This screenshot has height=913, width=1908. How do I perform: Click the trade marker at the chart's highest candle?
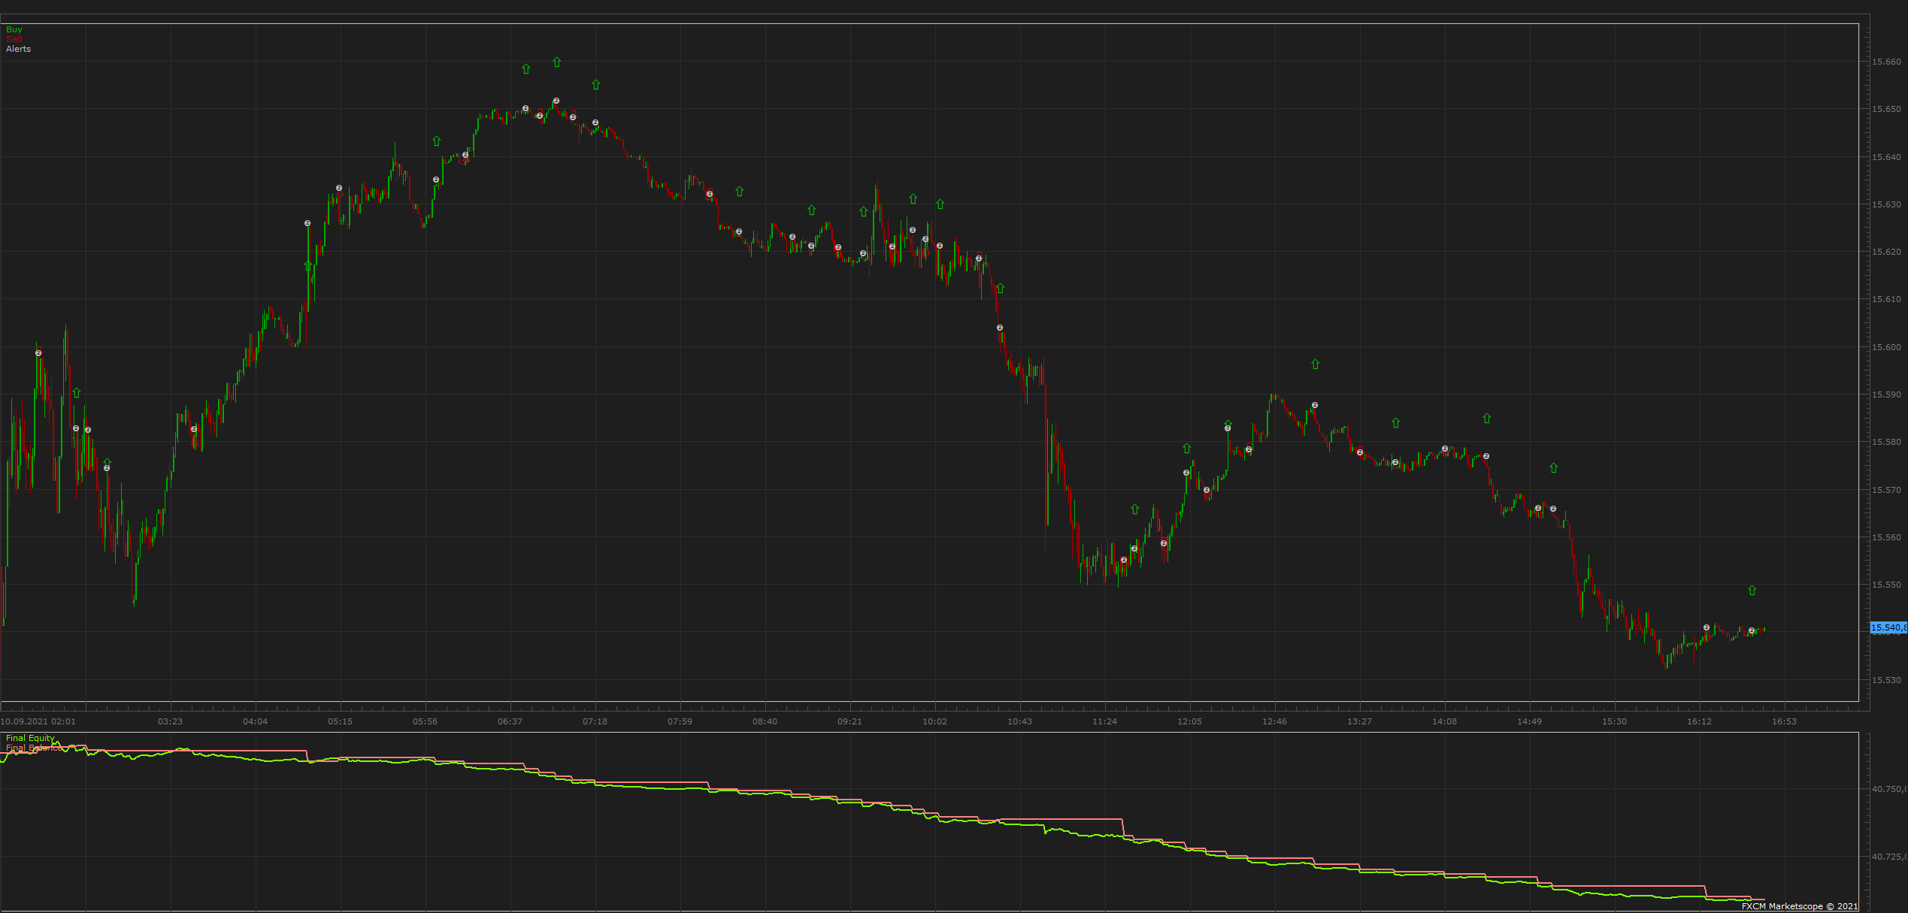tap(556, 101)
